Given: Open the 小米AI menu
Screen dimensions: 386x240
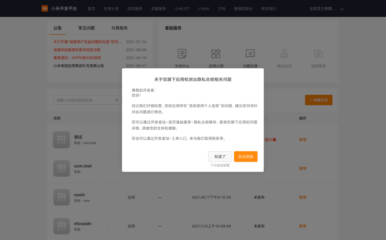Looking at the screenshot, I should [204, 9].
